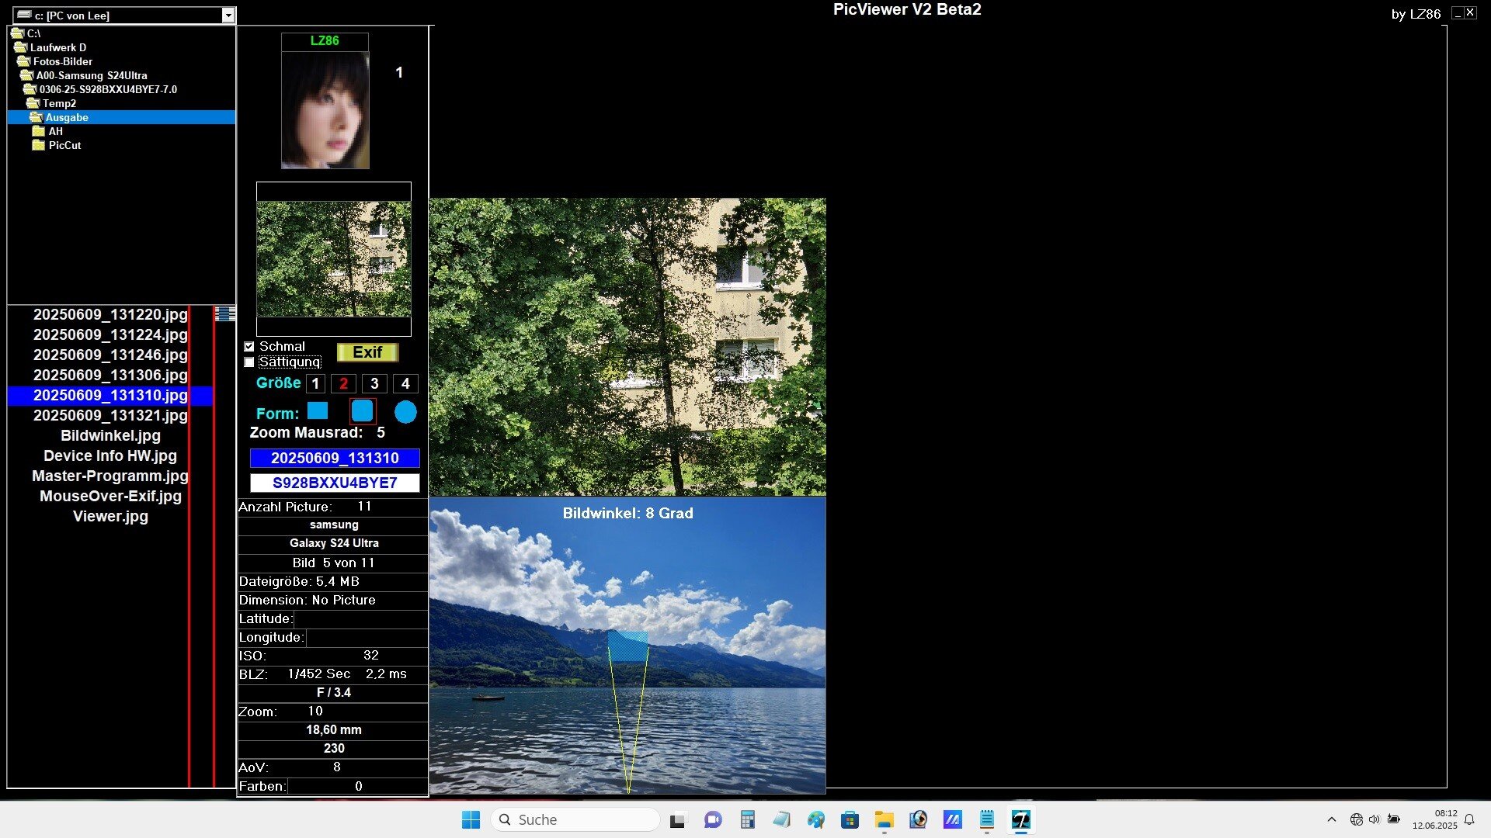This screenshot has width=1491, height=838.
Task: Click the blue 20250609_131310 filename field
Action: [x=335, y=458]
